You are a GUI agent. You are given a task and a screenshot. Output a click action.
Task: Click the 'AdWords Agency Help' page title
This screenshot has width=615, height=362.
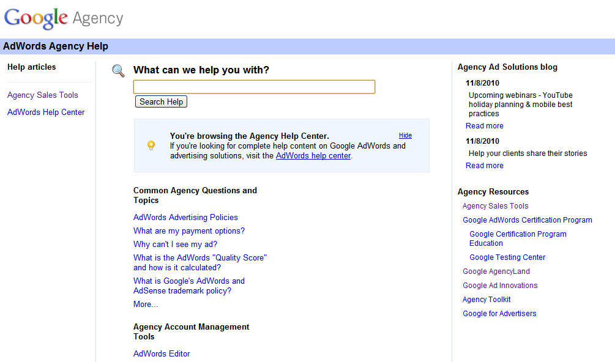[x=56, y=46]
